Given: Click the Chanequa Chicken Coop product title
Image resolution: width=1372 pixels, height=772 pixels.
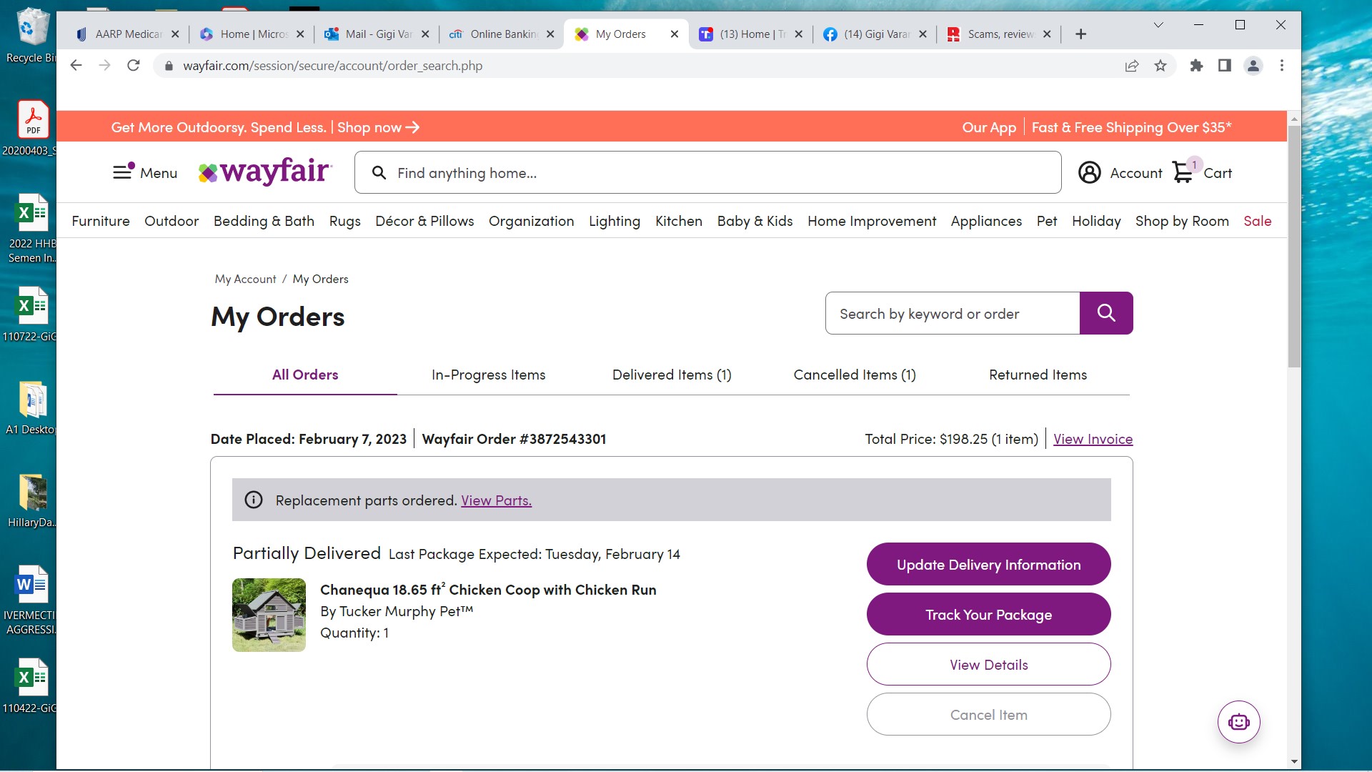Looking at the screenshot, I should 488,590.
